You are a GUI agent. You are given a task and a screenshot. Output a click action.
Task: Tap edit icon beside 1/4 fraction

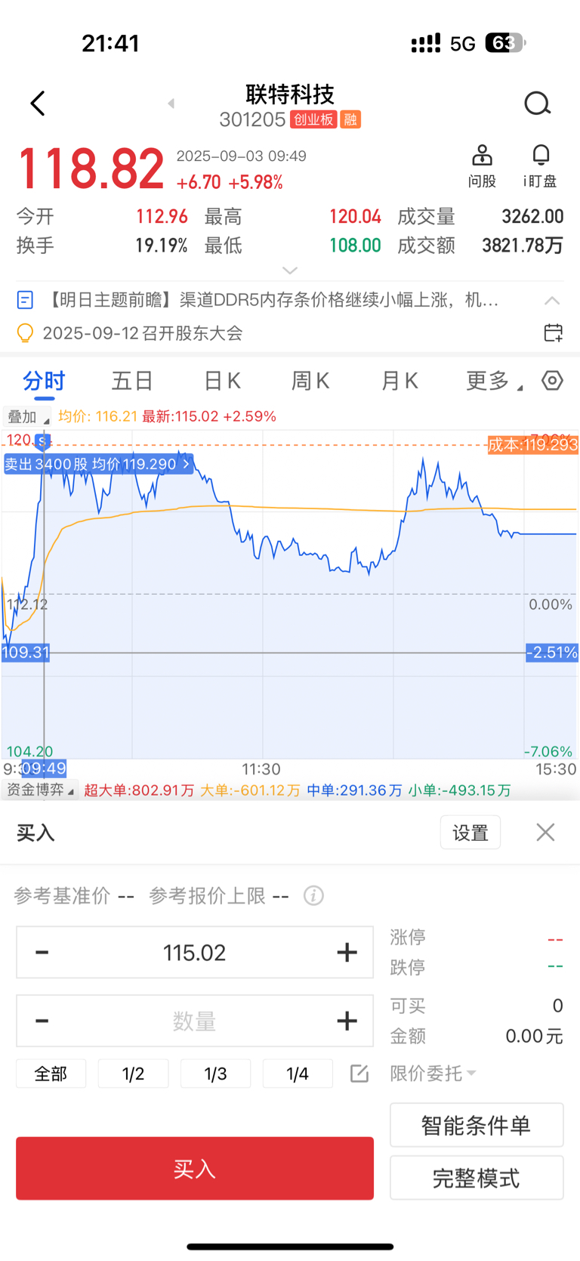(359, 1073)
